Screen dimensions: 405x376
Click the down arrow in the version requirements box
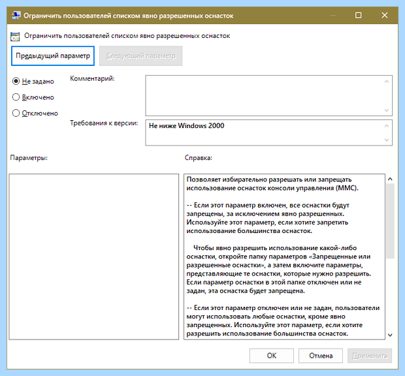(x=387, y=140)
